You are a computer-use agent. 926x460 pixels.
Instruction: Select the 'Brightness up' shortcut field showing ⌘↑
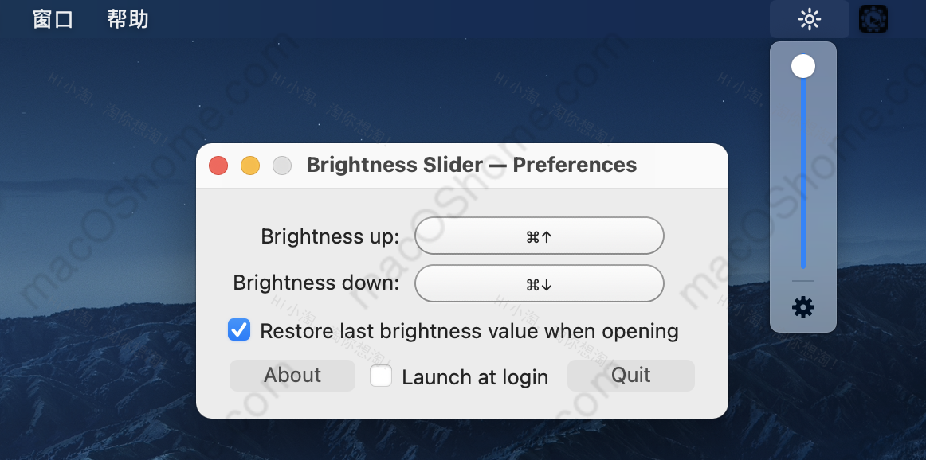click(539, 236)
